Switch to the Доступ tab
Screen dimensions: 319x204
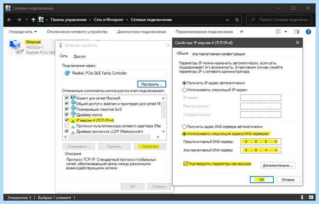(80, 56)
